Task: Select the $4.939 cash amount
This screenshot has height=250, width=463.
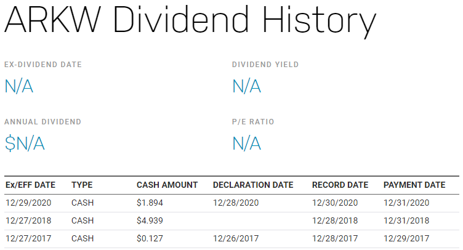Action: (x=150, y=220)
